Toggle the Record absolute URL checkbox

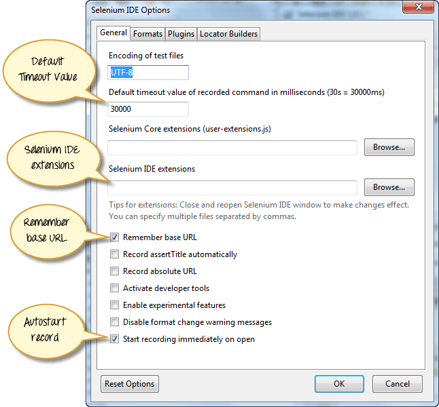point(115,271)
